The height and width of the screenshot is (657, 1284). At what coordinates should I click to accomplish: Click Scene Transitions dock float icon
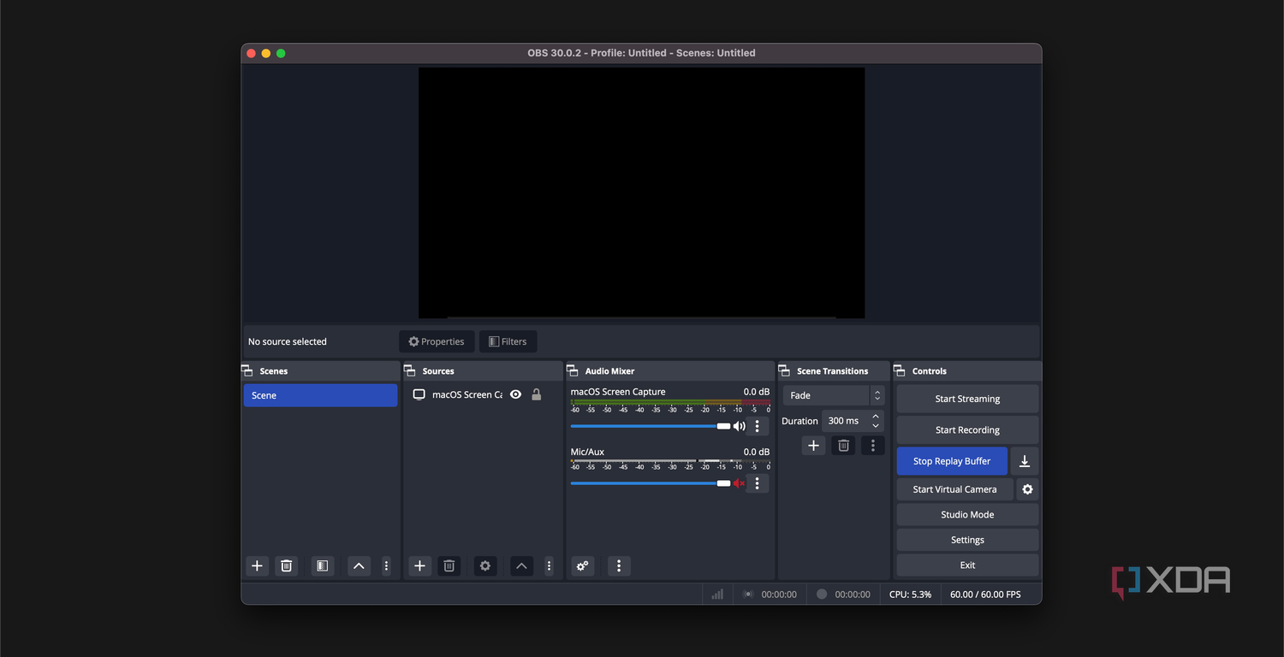(784, 370)
